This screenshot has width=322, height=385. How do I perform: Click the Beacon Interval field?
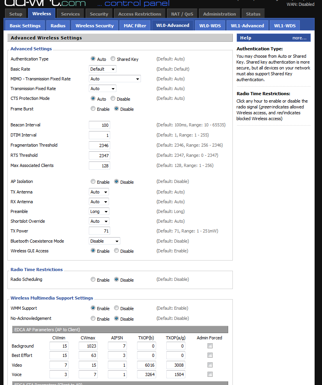[100, 125]
